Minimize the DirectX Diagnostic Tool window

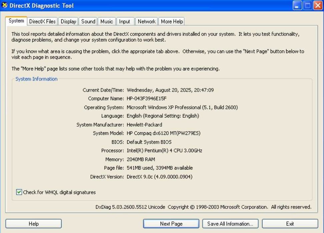[x=297, y=5]
